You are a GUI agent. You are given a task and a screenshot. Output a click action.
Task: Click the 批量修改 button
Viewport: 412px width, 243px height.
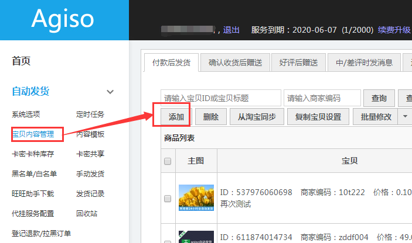point(376,116)
